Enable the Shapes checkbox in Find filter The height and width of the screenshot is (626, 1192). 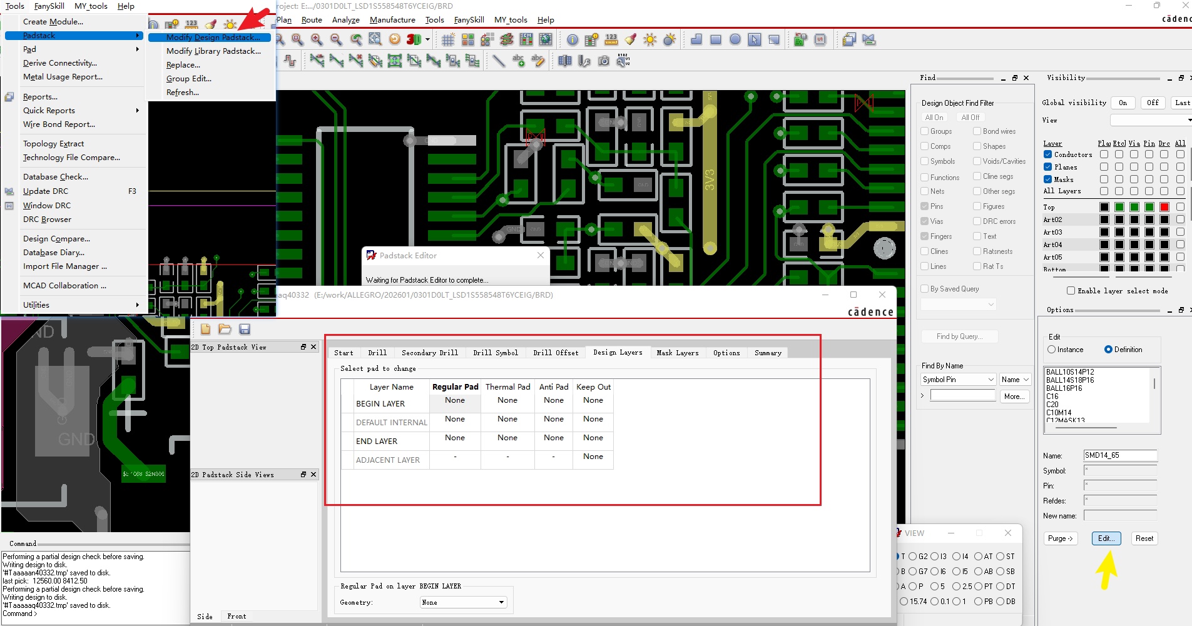(x=977, y=146)
